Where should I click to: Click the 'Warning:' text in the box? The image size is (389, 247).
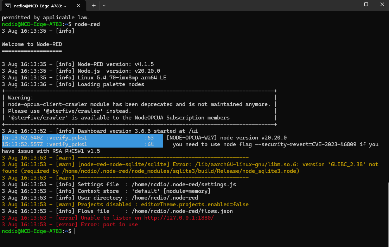tap(21, 98)
